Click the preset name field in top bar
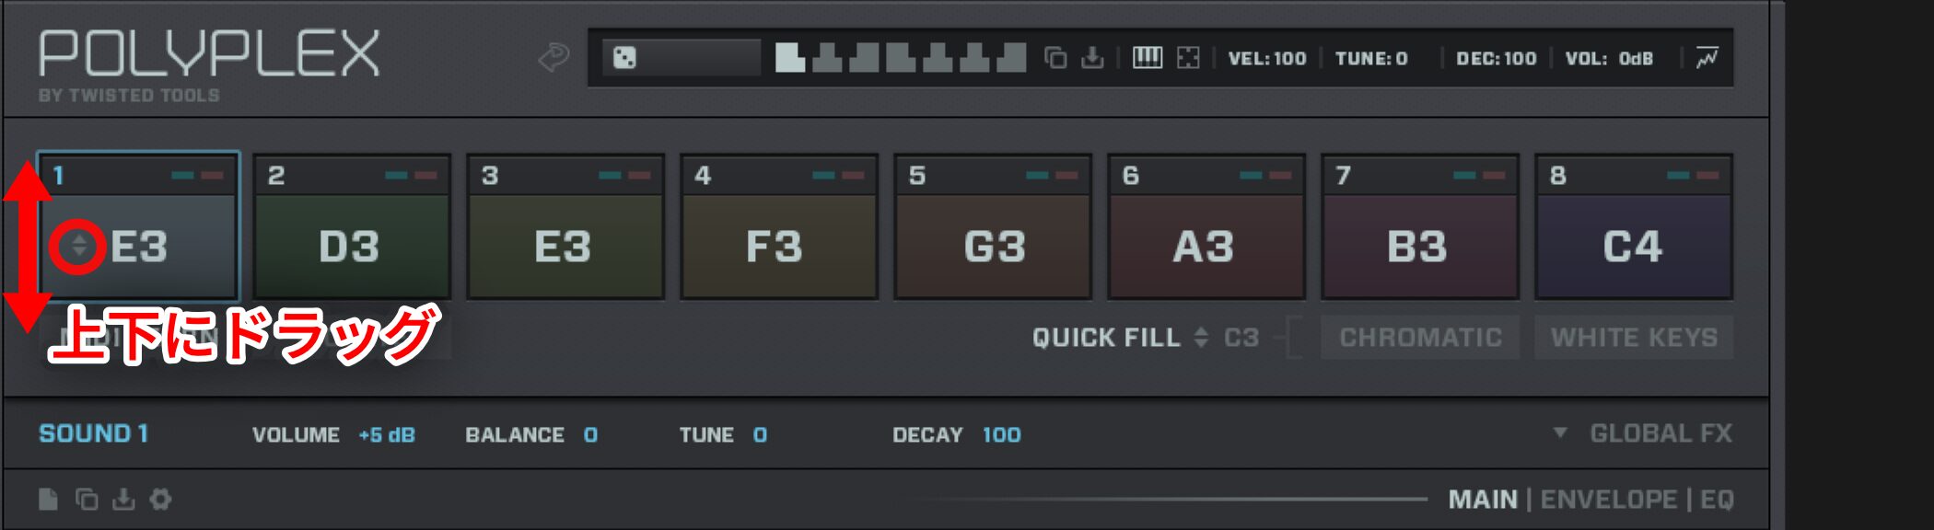 (682, 58)
